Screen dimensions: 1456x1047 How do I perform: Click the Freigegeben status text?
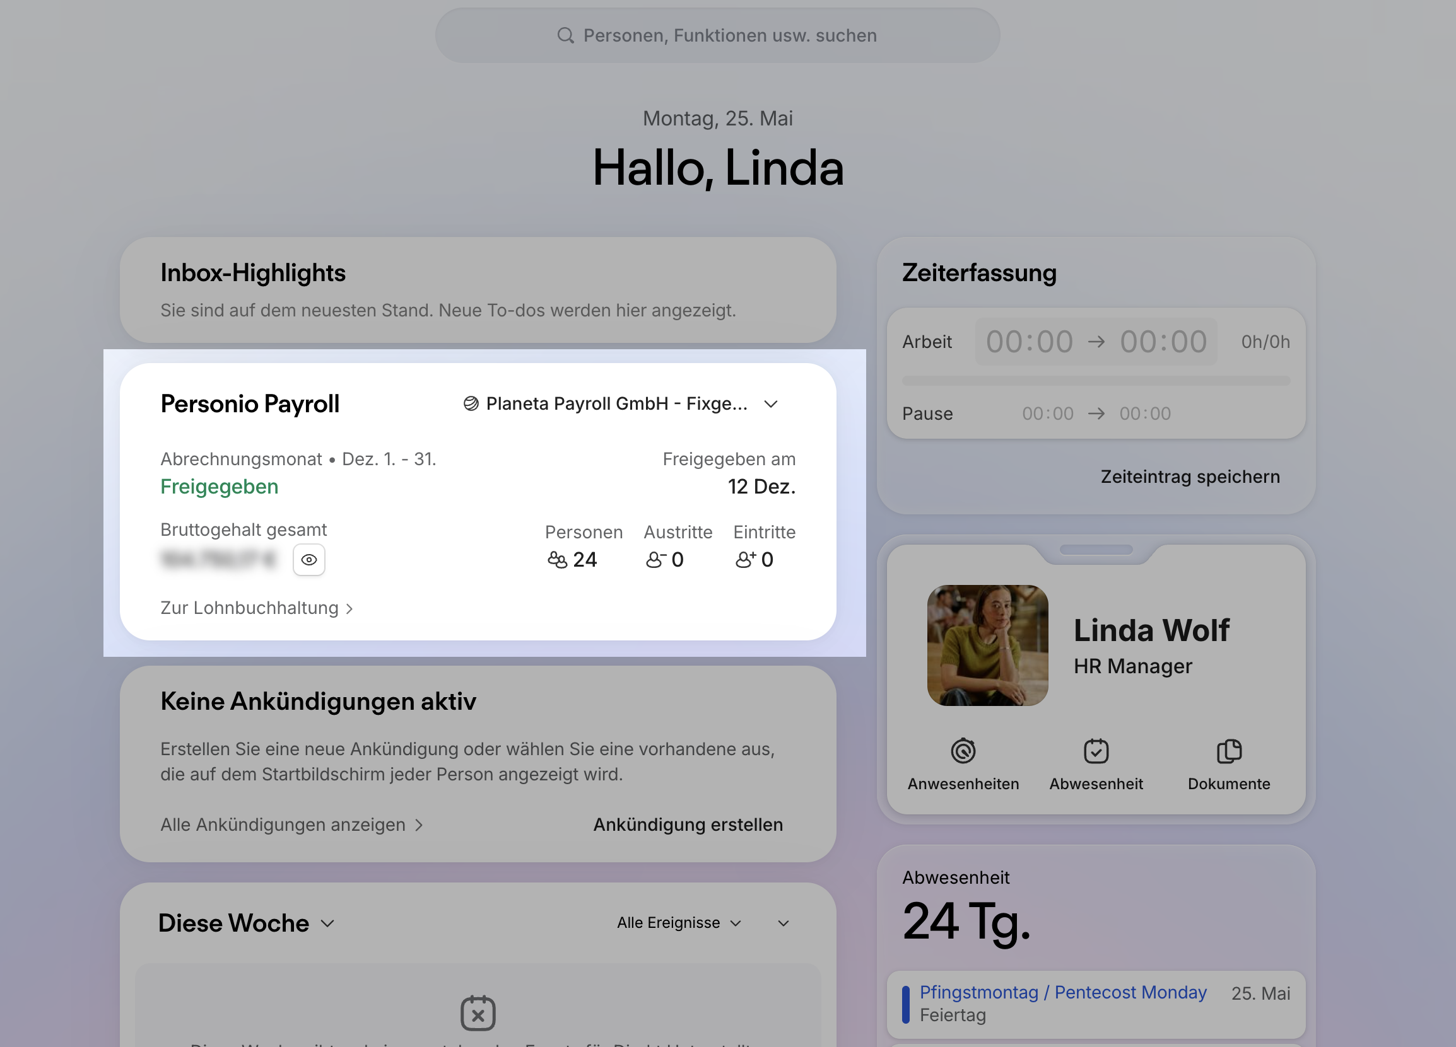click(219, 486)
